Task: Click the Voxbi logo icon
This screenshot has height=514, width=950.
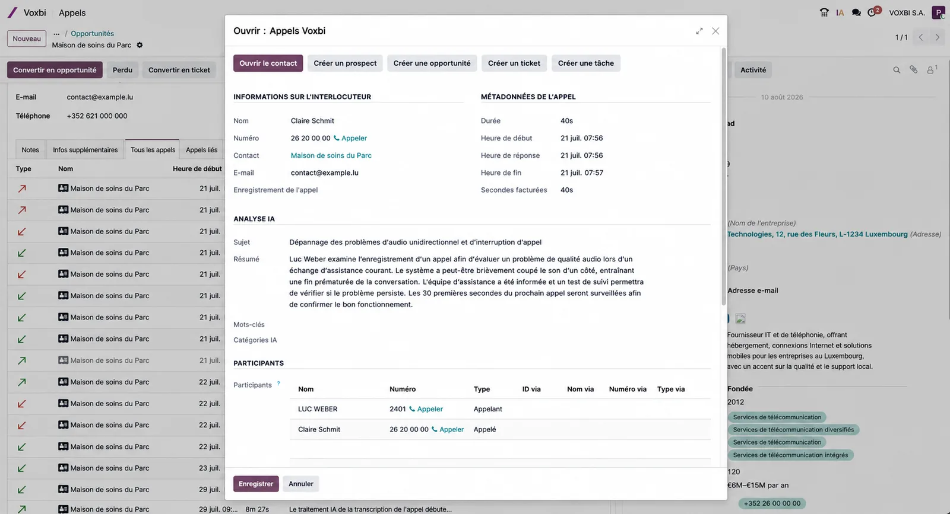Action: [x=12, y=12]
